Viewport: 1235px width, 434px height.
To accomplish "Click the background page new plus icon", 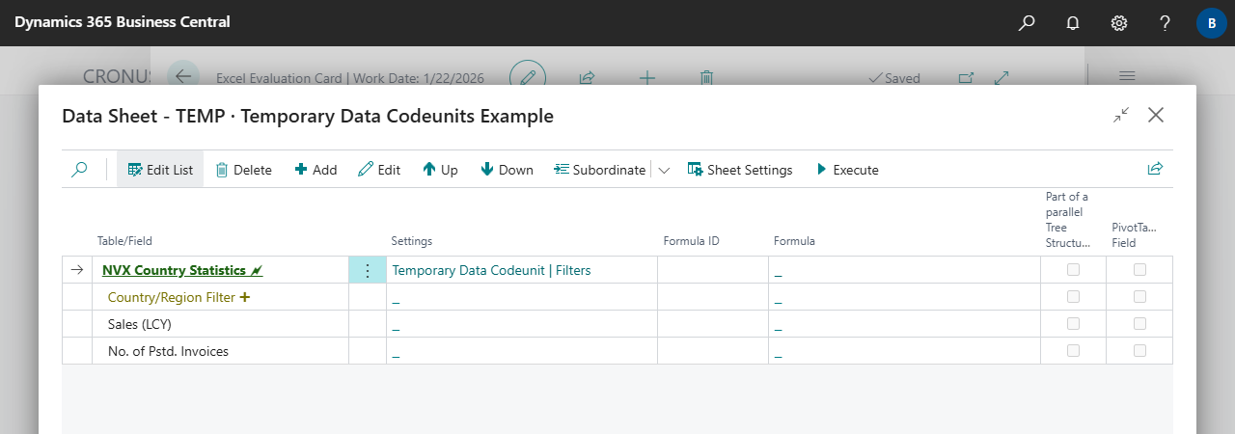I will (647, 77).
